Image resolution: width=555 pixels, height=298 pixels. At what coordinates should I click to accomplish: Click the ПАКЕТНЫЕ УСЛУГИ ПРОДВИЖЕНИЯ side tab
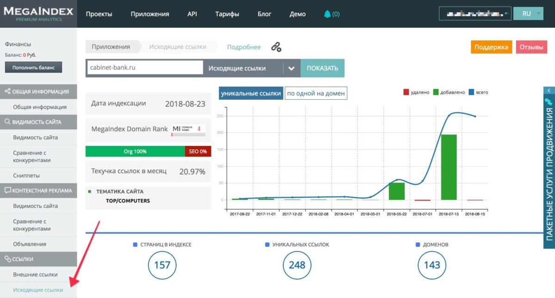(549, 174)
